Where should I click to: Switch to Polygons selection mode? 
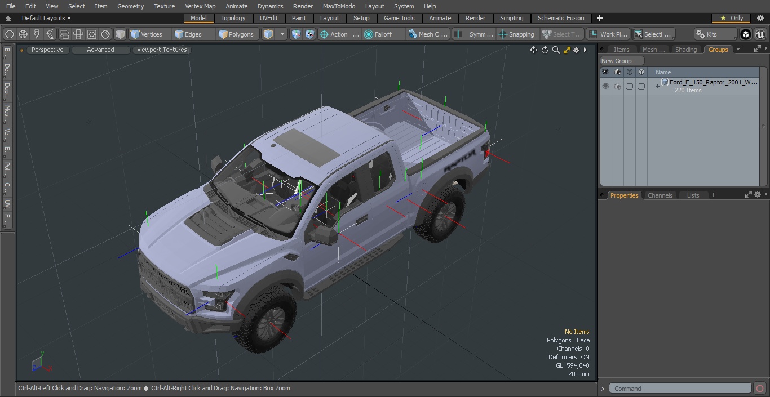pyautogui.click(x=238, y=34)
